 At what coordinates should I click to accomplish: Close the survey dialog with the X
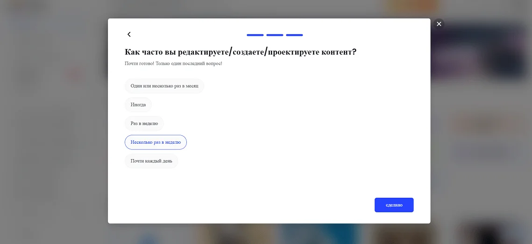pyautogui.click(x=439, y=24)
